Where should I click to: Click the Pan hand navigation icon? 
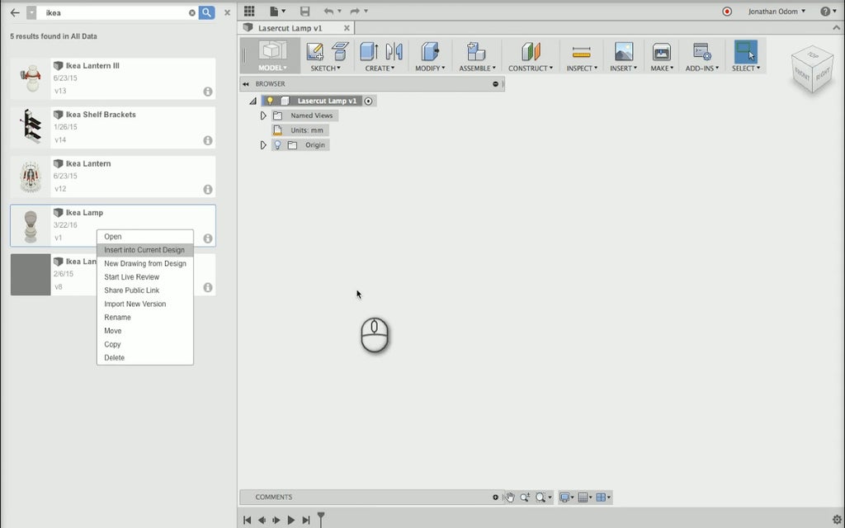510,497
